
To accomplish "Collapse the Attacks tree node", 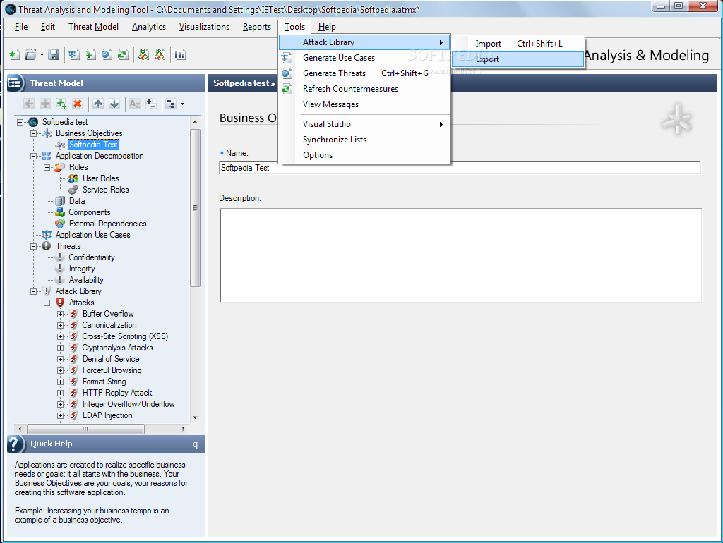I will (47, 303).
